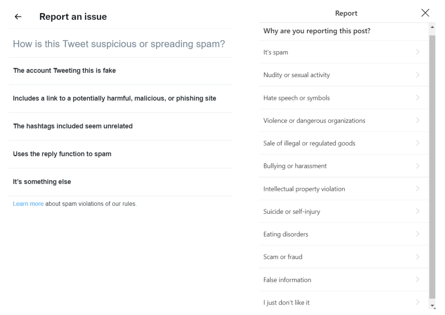Click chevron beside Hate speech or symbols
Image resolution: width=445 pixels, height=315 pixels.
418,98
